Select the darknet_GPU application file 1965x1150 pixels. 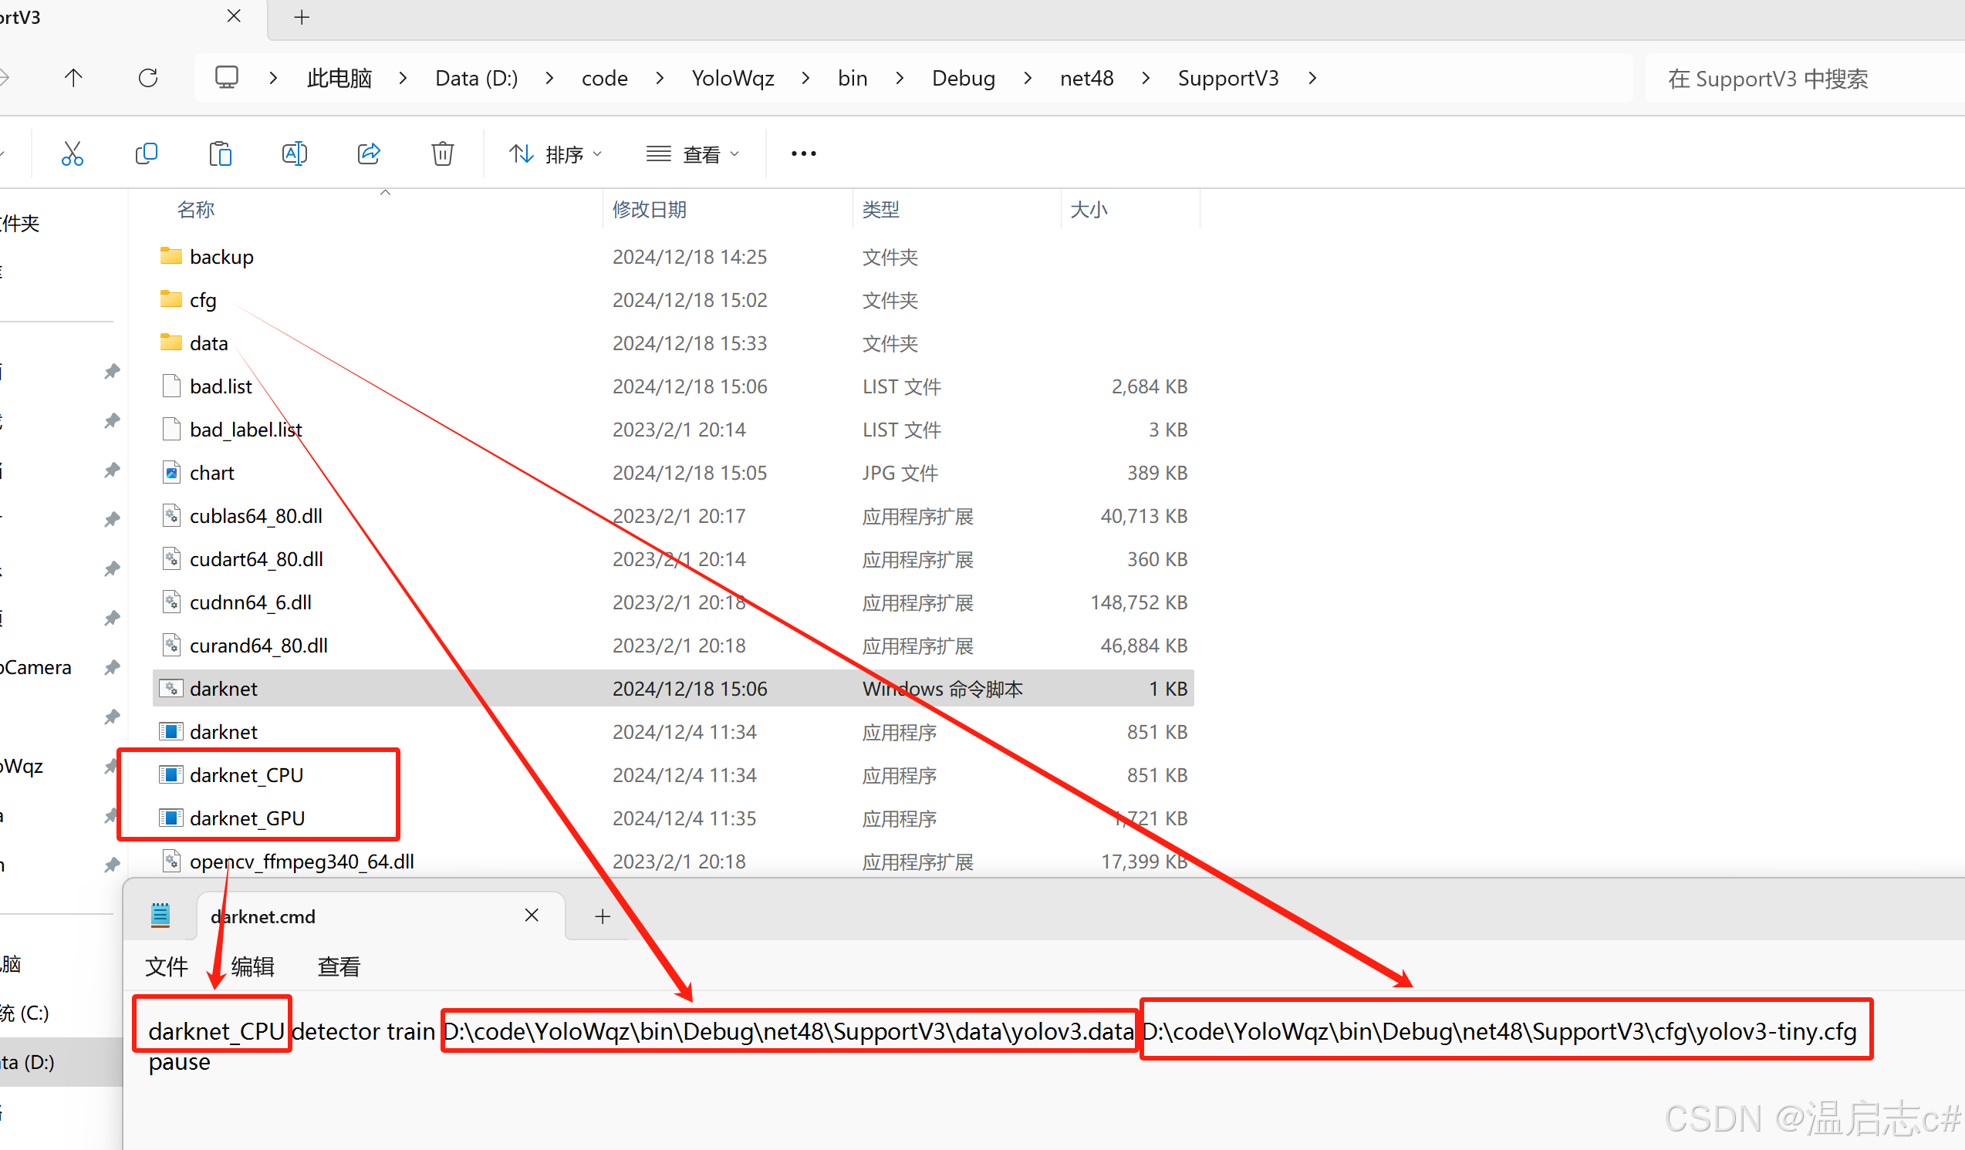247,818
